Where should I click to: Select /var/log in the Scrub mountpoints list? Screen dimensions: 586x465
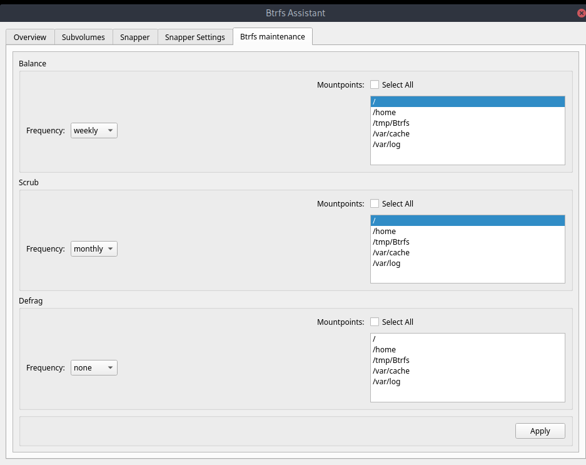click(468, 263)
